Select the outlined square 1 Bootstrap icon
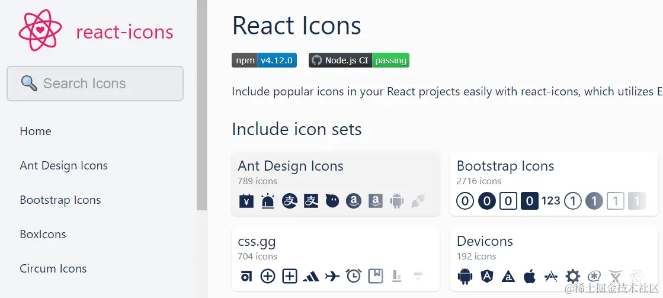This screenshot has width=663, height=298. click(616, 201)
